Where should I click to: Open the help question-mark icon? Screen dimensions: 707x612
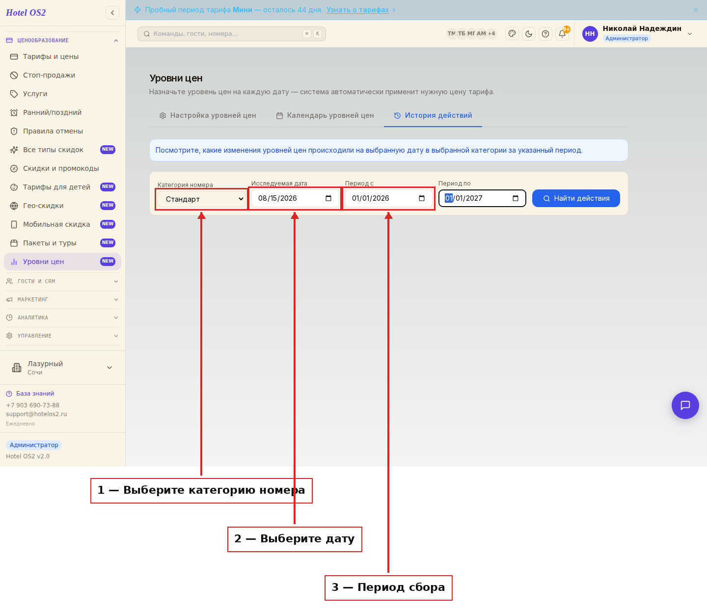[x=545, y=33]
